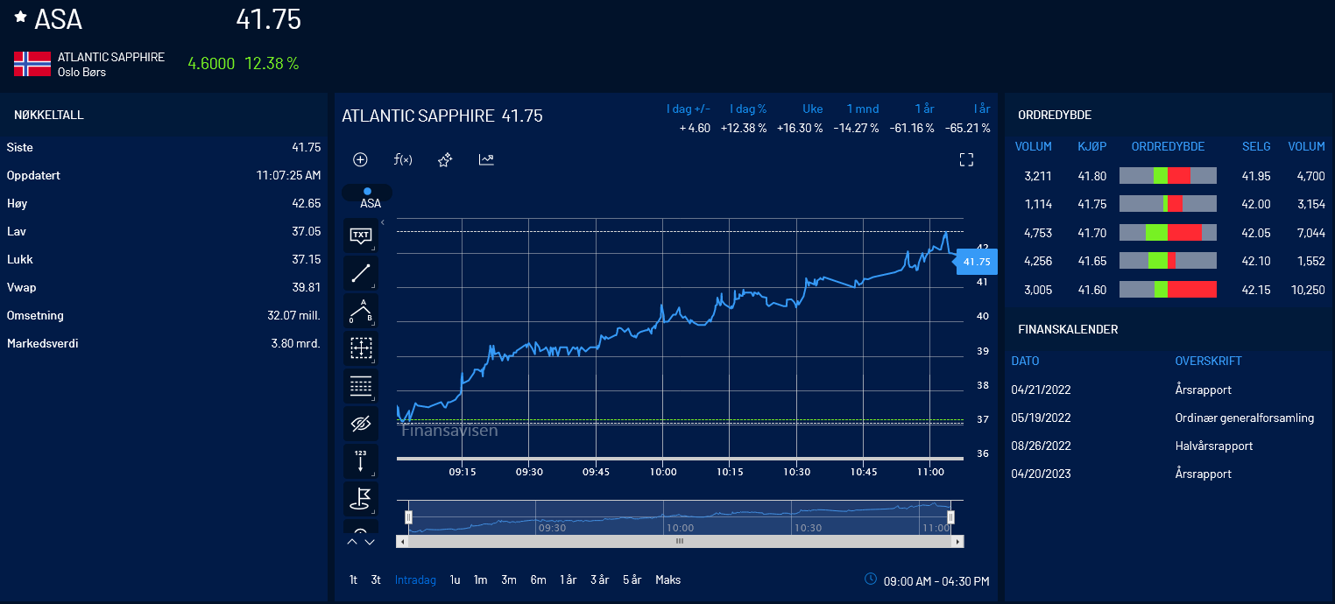Move the drawing toolbar down with arrow
This screenshot has width=1335, height=604.
click(370, 542)
